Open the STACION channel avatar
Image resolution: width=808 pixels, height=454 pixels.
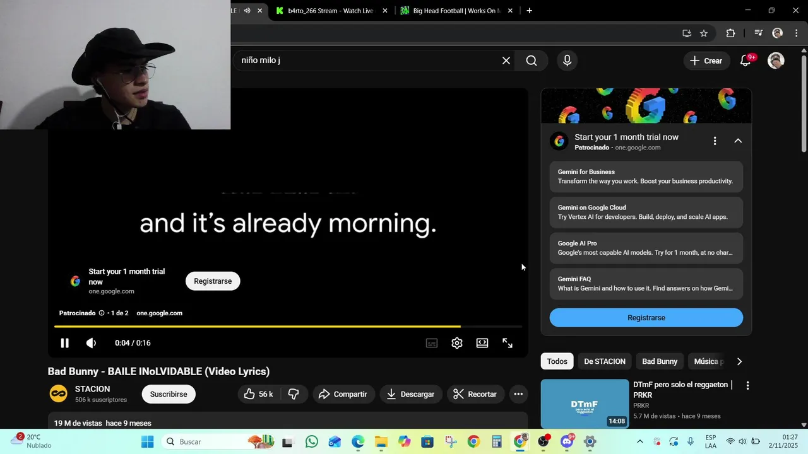click(x=59, y=394)
